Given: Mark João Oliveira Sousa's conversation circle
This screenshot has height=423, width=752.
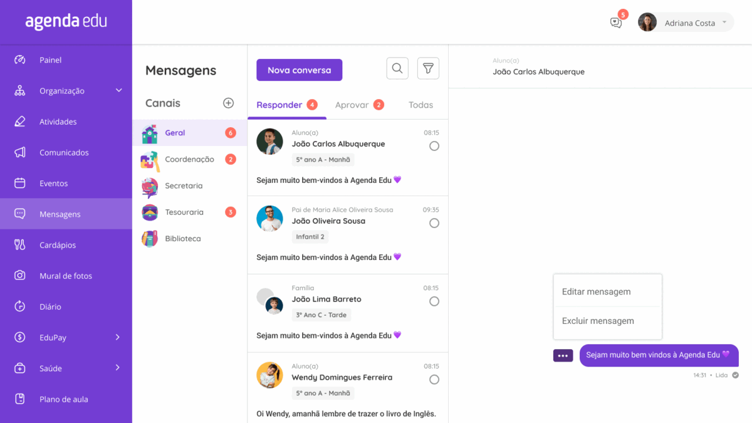Looking at the screenshot, I should click(434, 222).
